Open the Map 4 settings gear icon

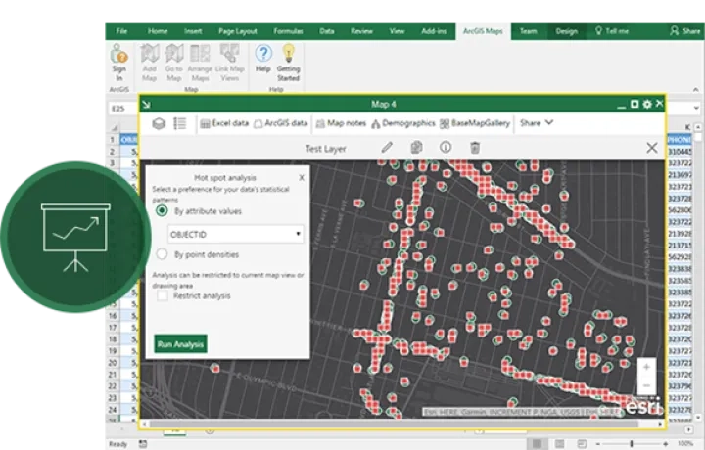pos(647,105)
